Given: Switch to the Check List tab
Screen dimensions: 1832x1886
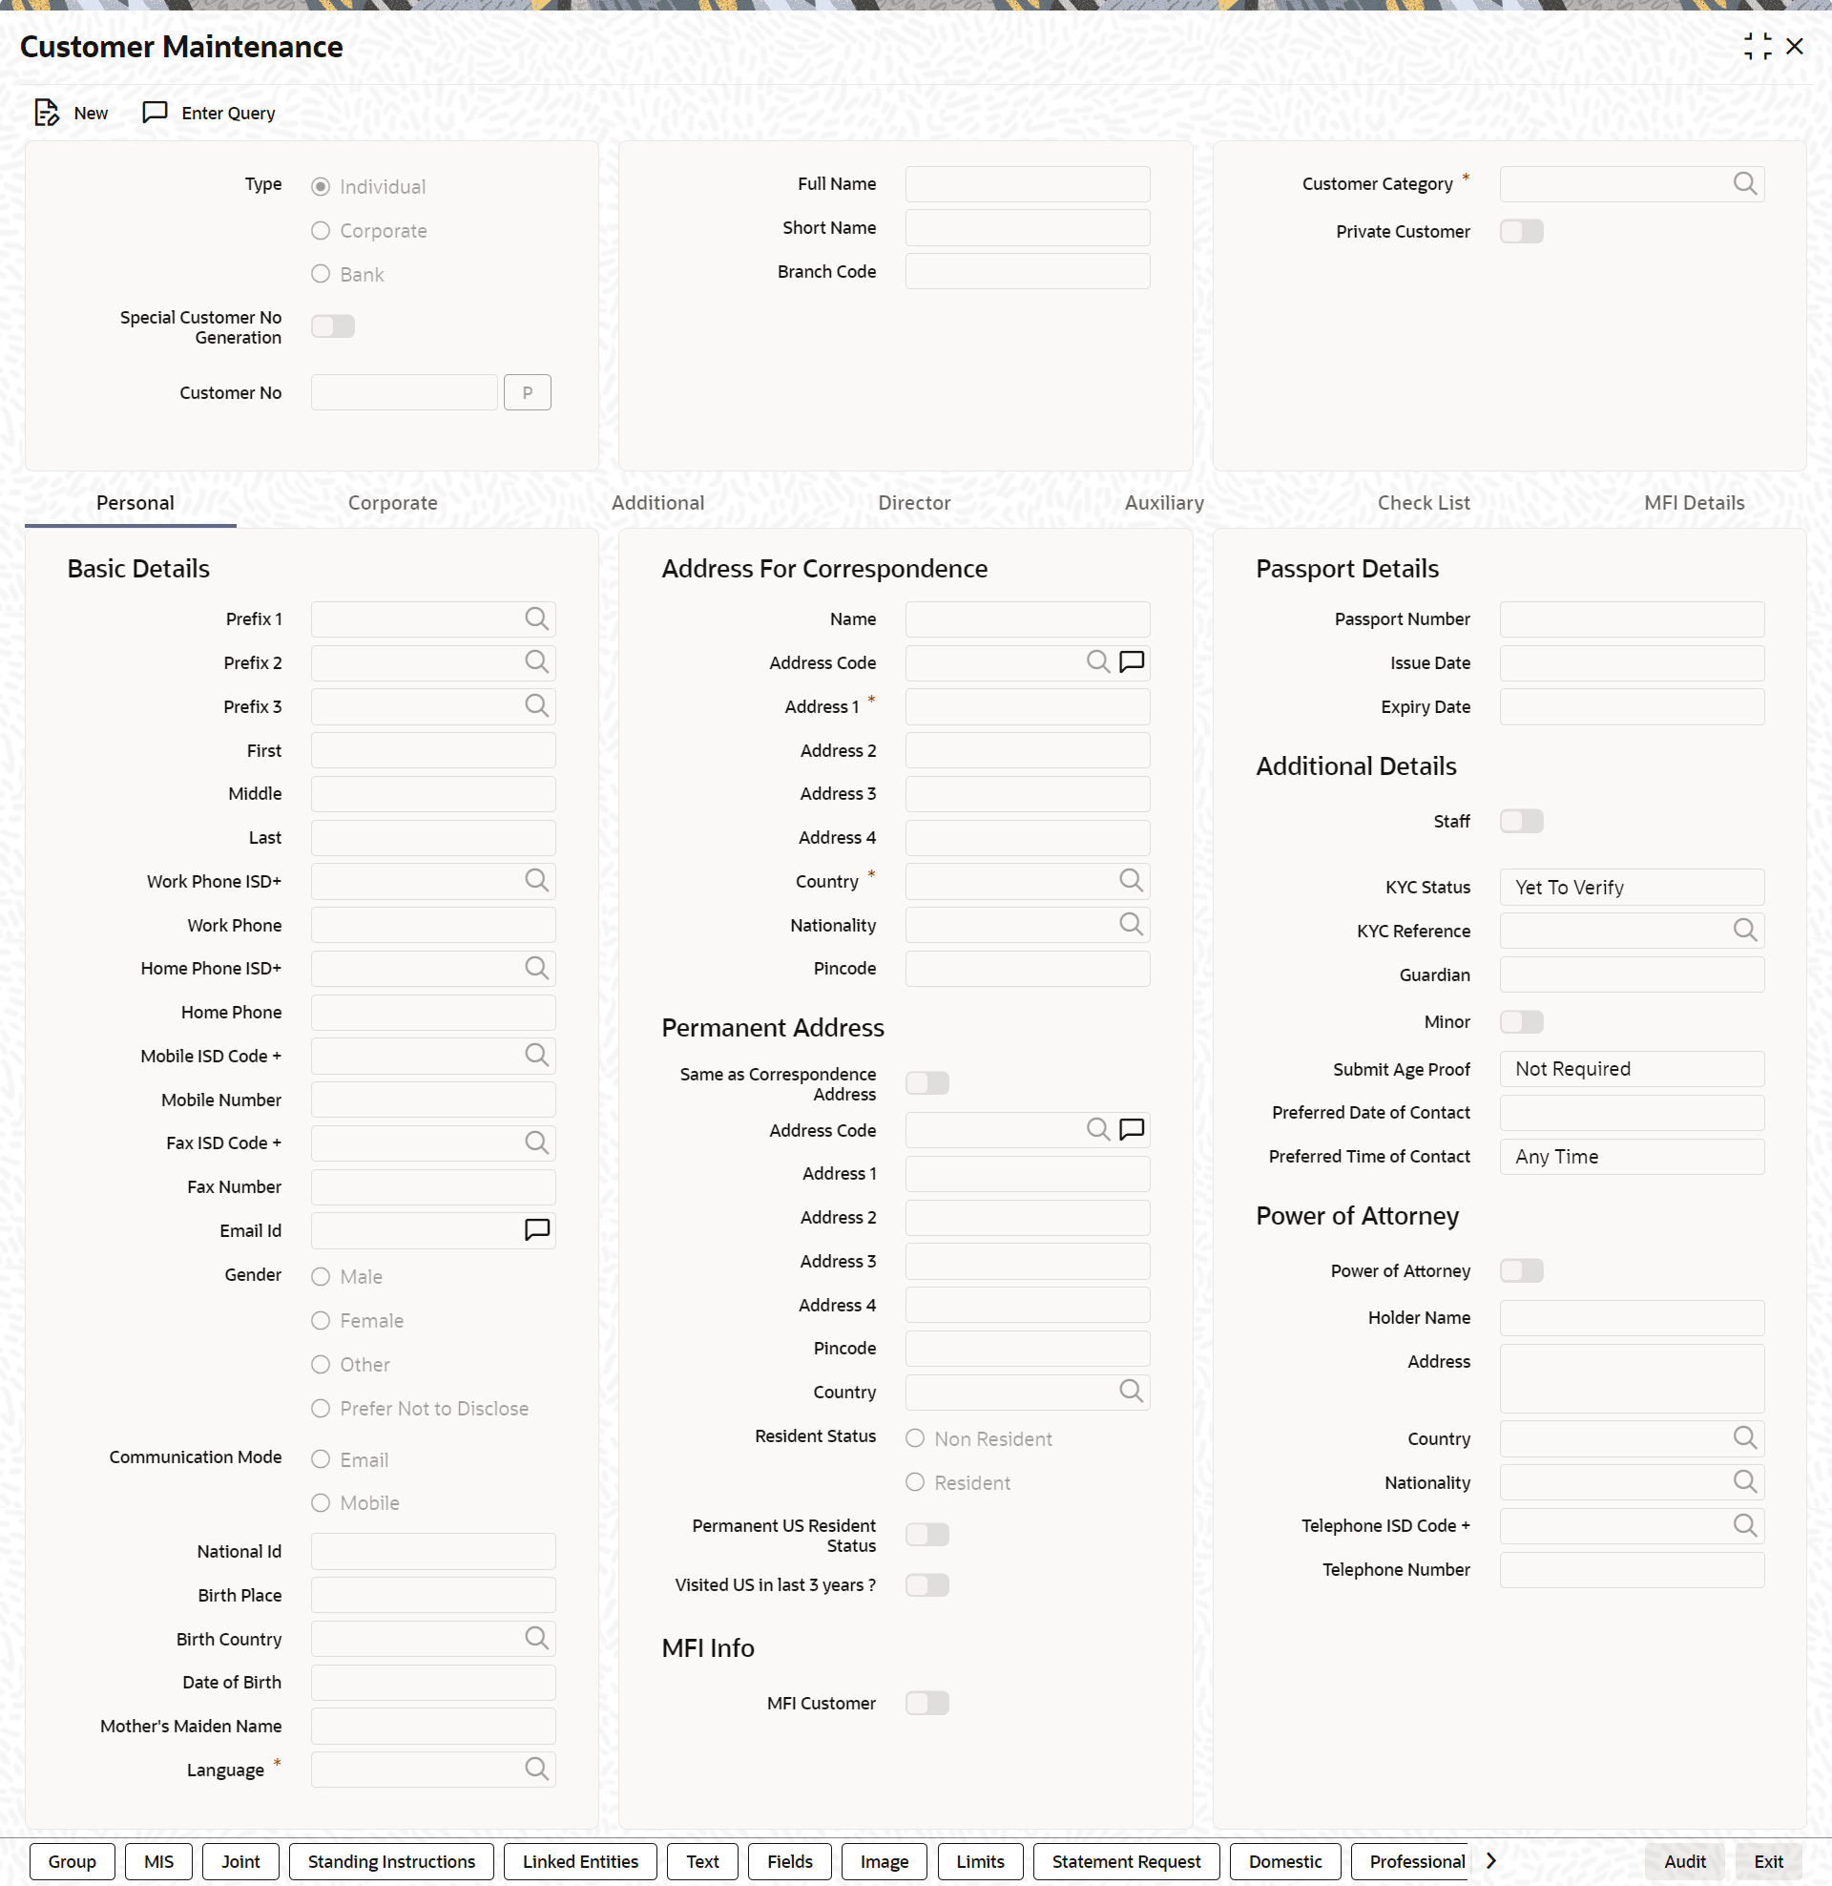Looking at the screenshot, I should pyautogui.click(x=1423, y=502).
